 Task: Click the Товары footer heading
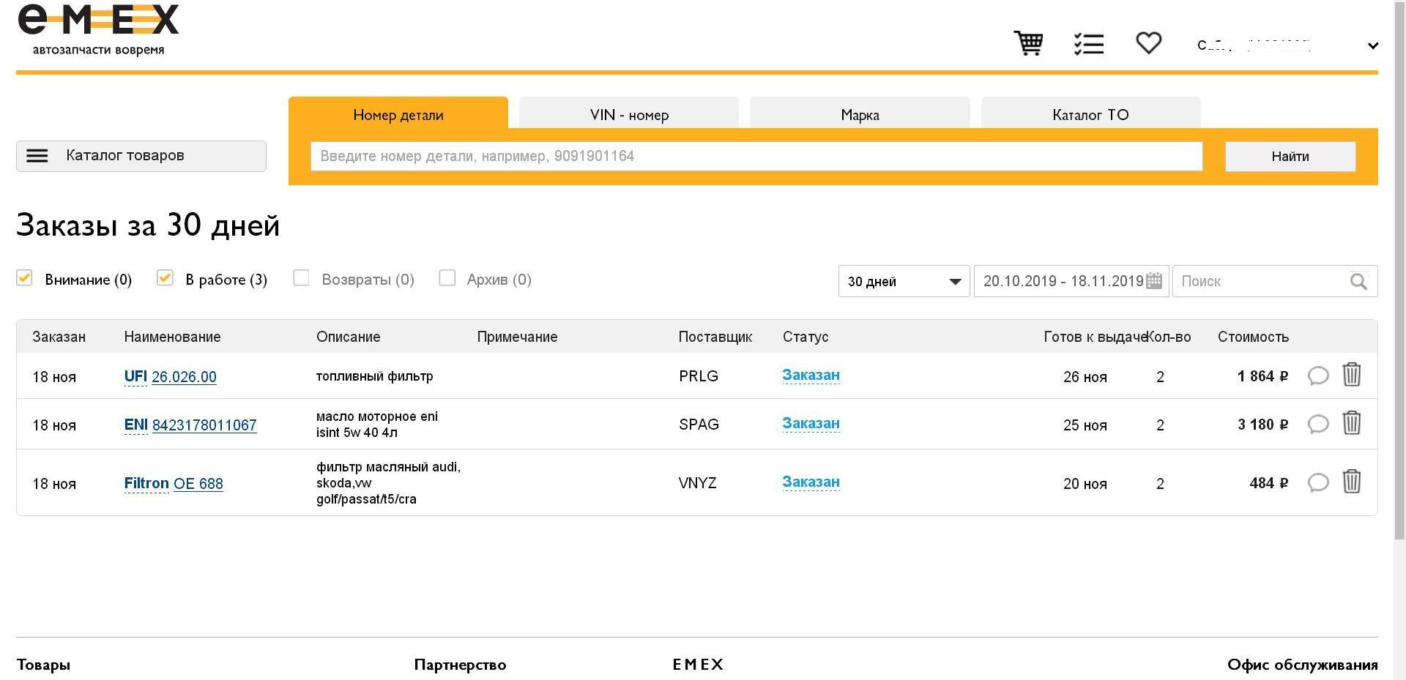pos(43,665)
